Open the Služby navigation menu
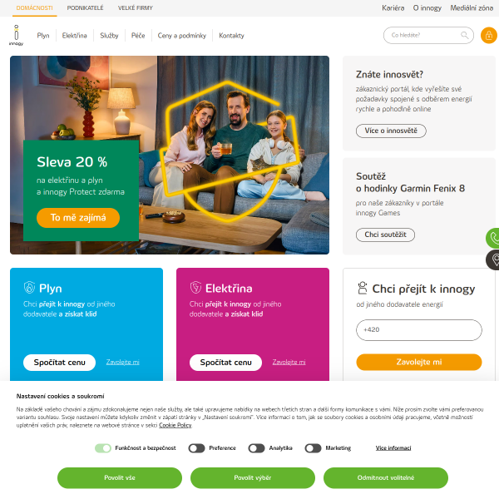499x499 pixels. [x=109, y=36]
